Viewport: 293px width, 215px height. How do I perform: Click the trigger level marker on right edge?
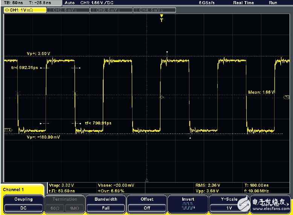coord(286,97)
